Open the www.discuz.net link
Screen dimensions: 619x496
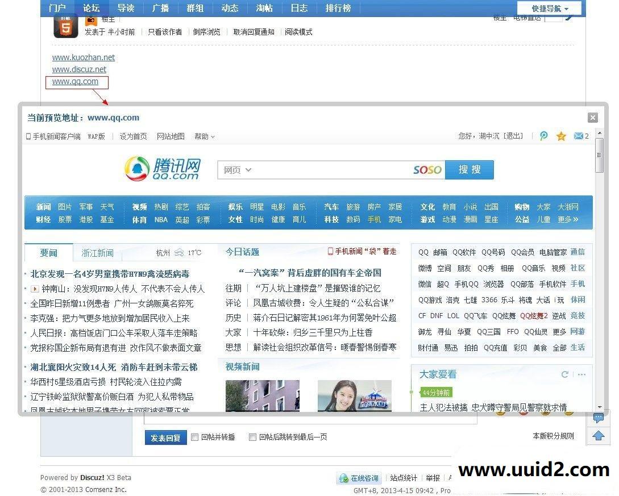point(79,69)
